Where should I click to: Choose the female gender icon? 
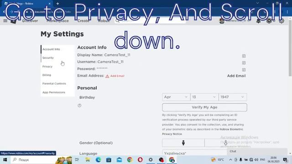click(x=226, y=143)
